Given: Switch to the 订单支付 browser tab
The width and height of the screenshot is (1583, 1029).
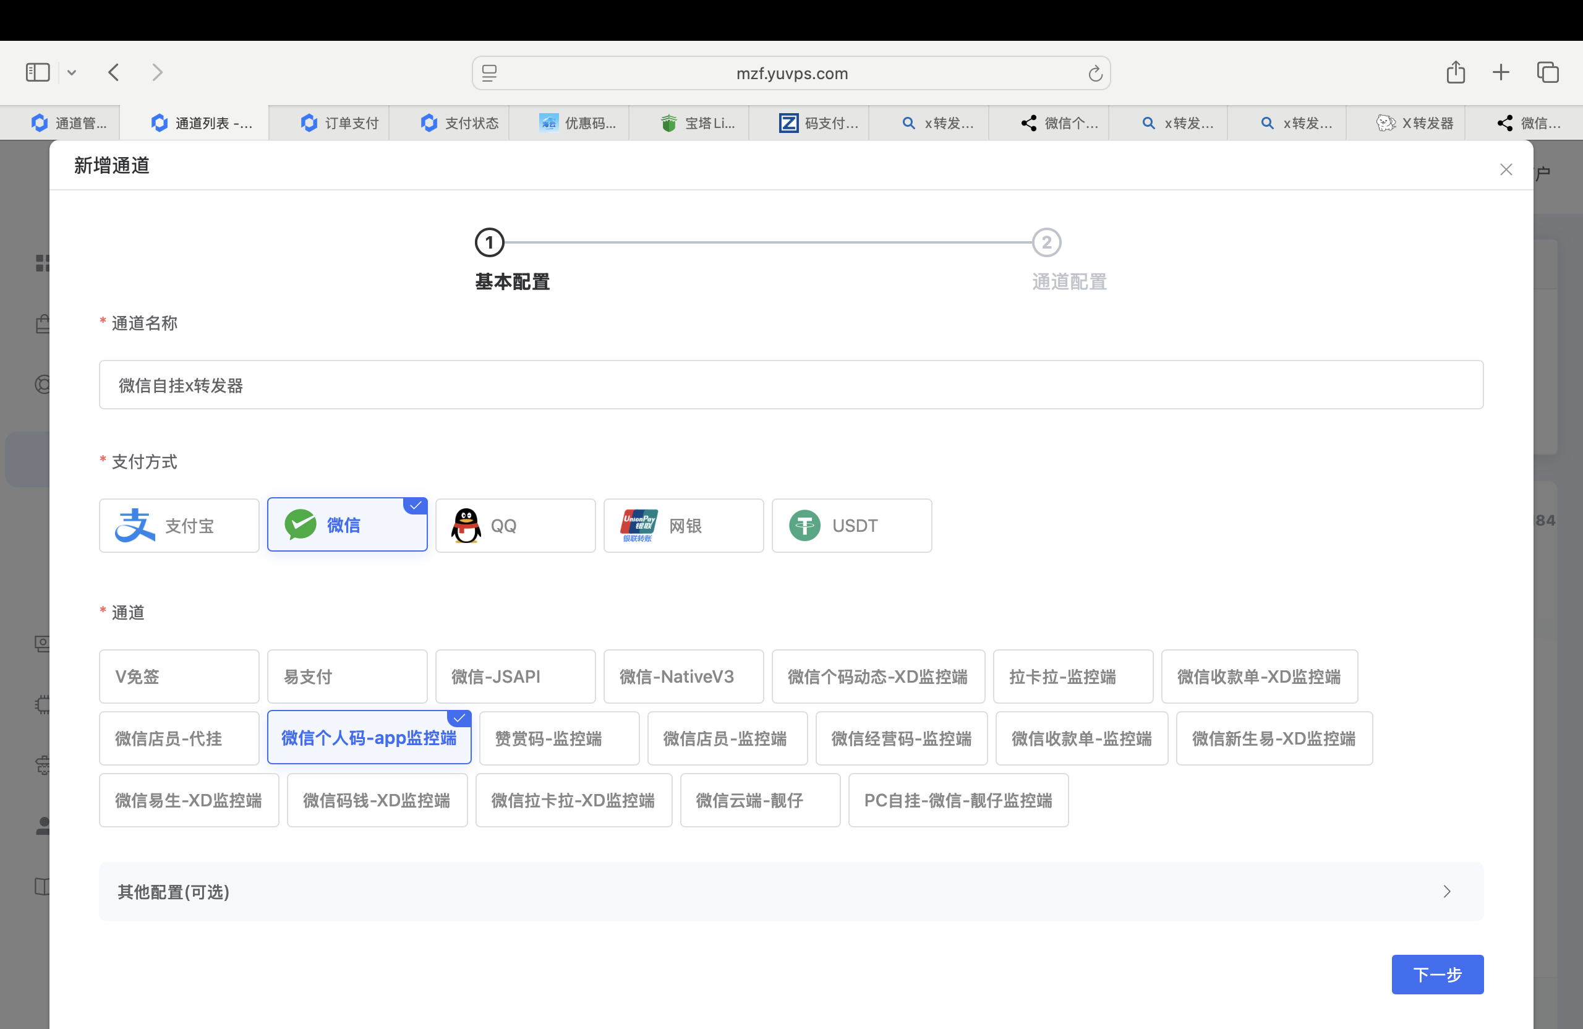Looking at the screenshot, I should pyautogui.click(x=339, y=123).
